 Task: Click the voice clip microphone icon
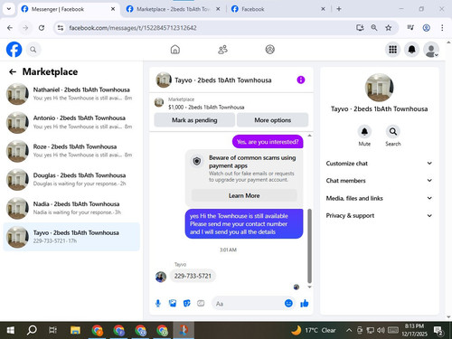[158, 303]
